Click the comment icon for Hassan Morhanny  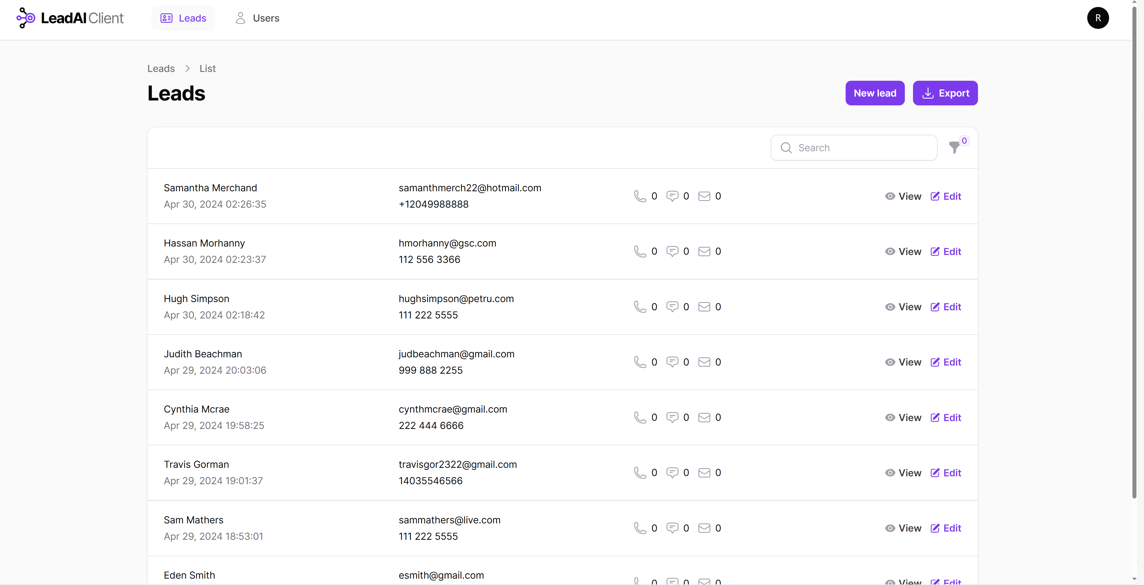(672, 251)
